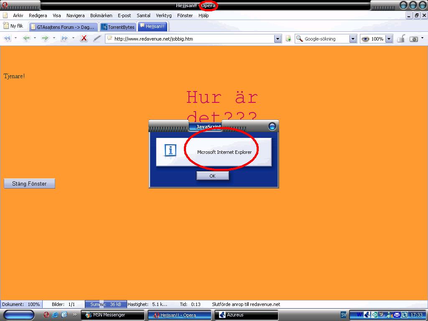Click the Start button on taskbar

(x=19, y=315)
